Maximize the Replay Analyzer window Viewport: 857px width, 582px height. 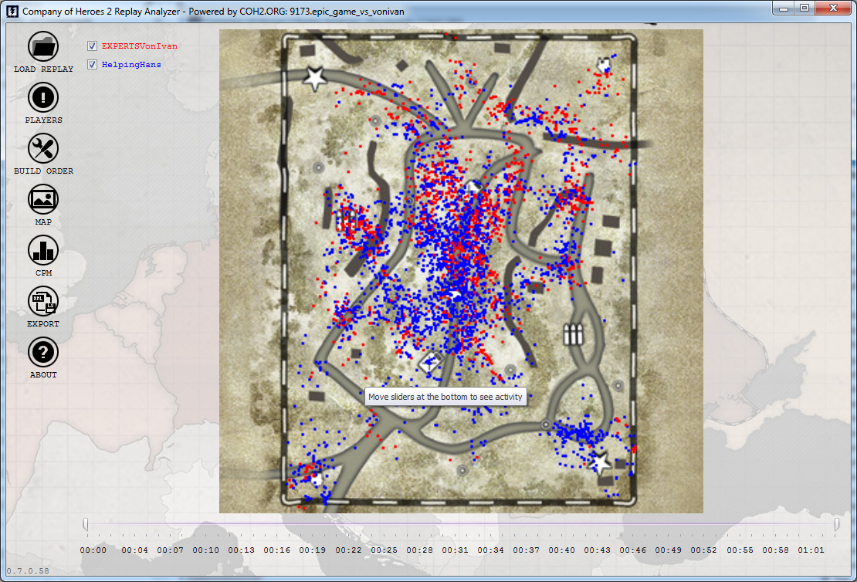pos(804,8)
